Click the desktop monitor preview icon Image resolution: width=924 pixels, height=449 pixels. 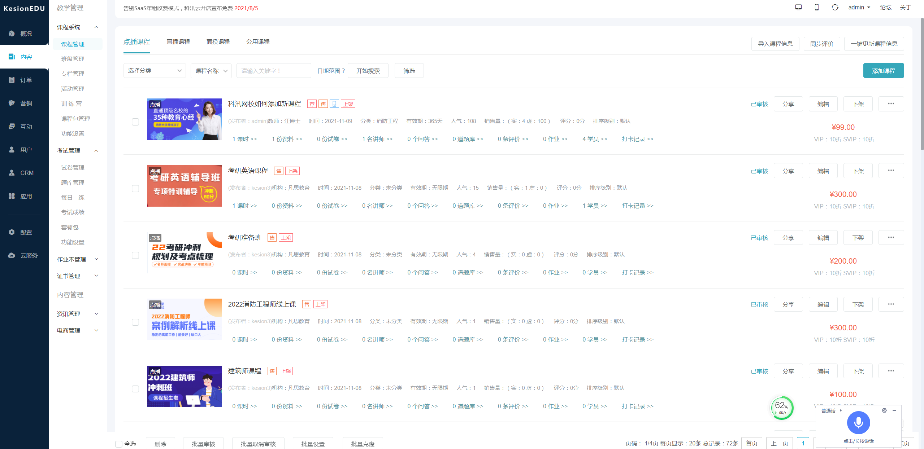coord(798,8)
